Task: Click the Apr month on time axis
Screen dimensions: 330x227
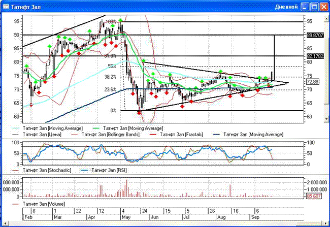Action: (x=91, y=217)
